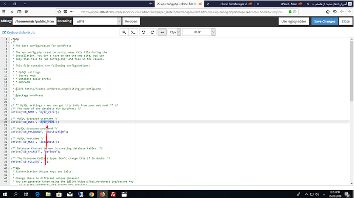The height and width of the screenshot is (198, 354).
Task: Click the editor vertical scrollbar
Action: (351, 71)
